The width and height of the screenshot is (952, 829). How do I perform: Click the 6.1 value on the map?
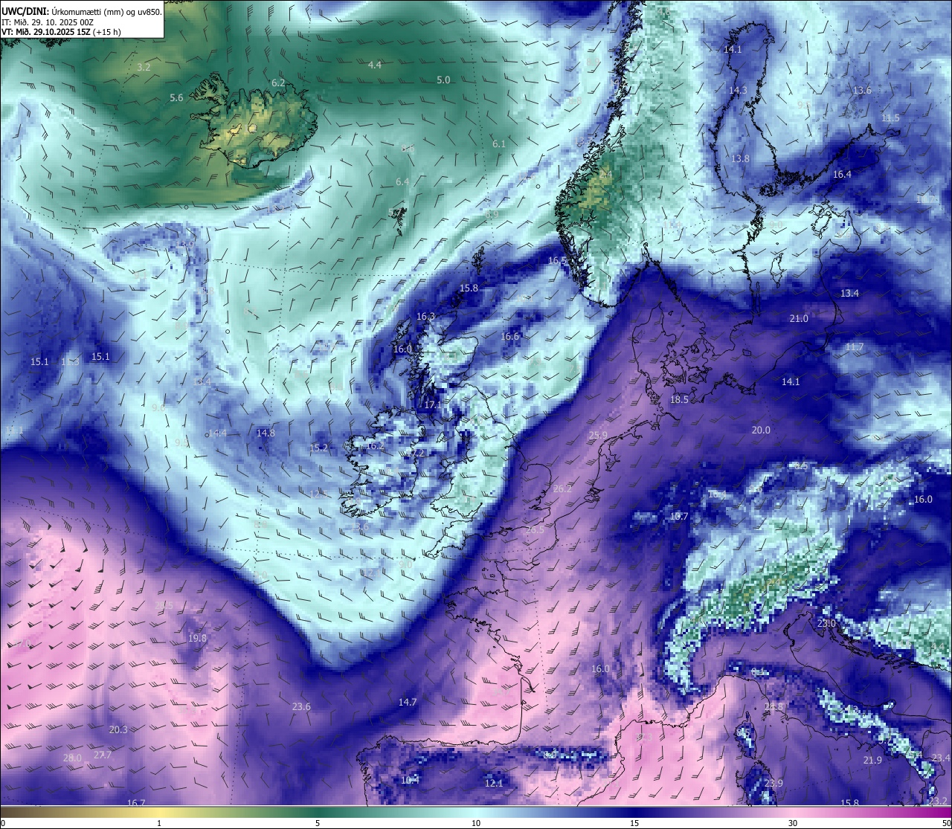pyautogui.click(x=499, y=144)
